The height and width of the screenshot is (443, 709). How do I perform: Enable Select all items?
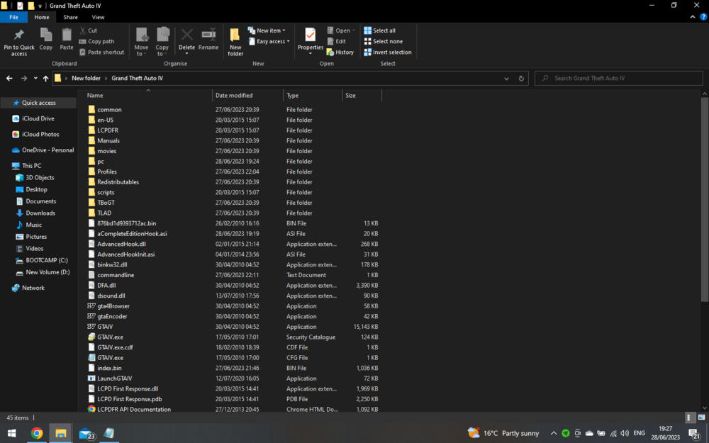(383, 30)
